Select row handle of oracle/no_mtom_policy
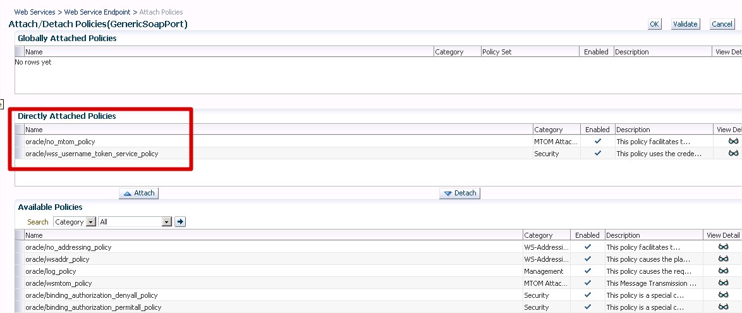742x313 pixels. click(x=19, y=142)
